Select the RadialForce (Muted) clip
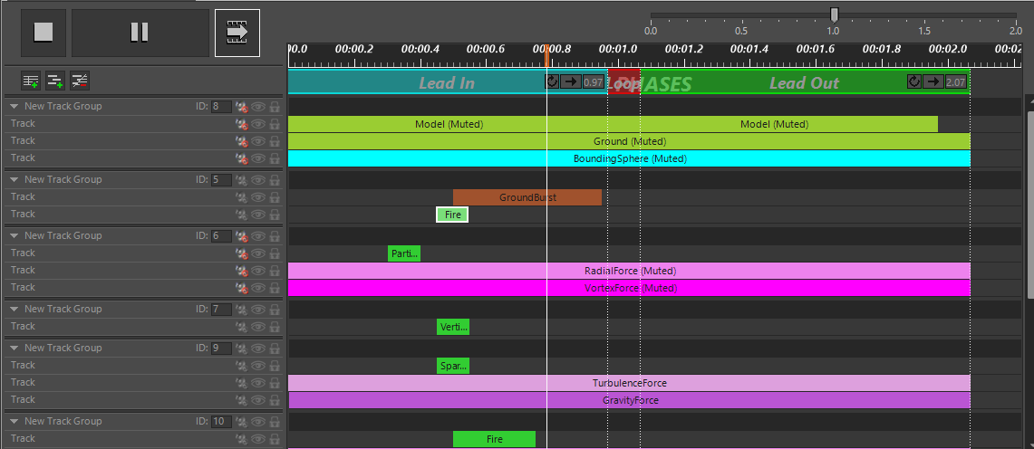Image resolution: width=1034 pixels, height=449 pixels. (629, 271)
